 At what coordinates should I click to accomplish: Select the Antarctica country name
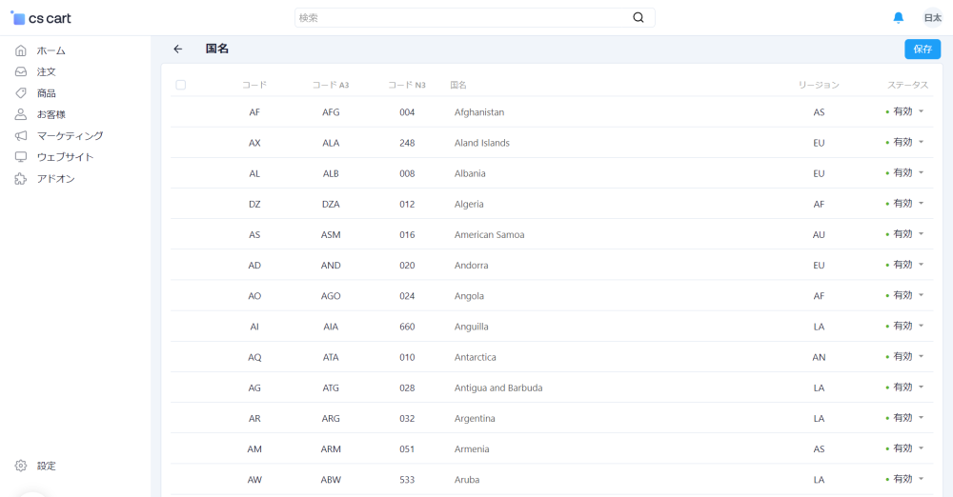coord(475,357)
